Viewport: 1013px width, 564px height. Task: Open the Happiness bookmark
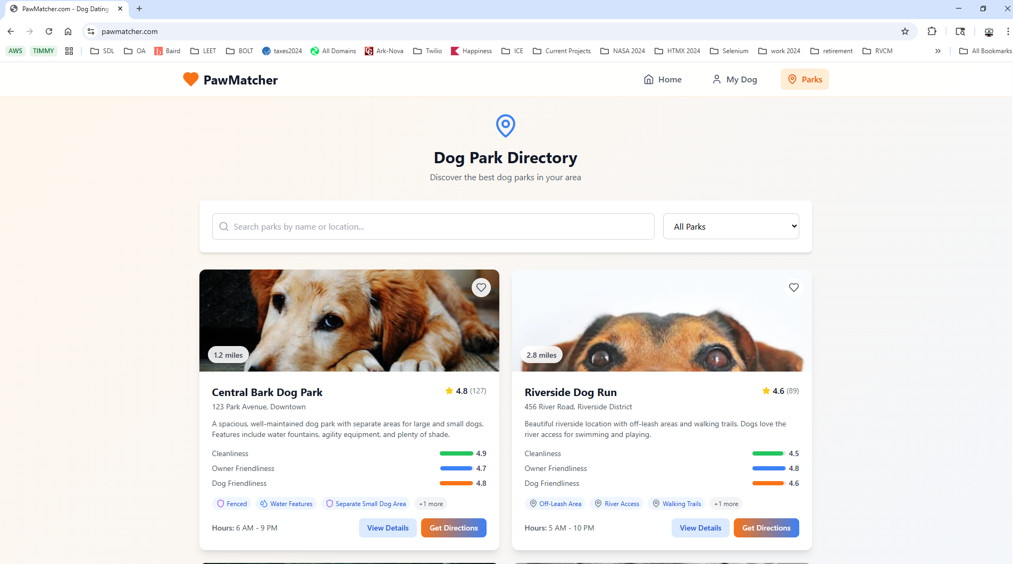click(x=471, y=51)
